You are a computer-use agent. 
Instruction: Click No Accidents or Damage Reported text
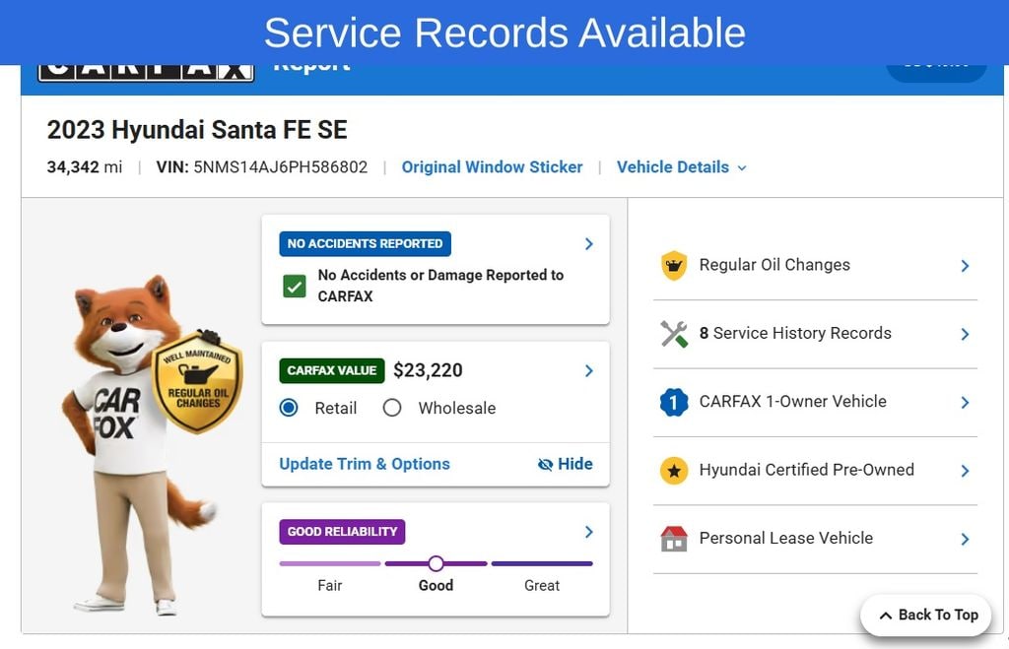pos(440,286)
